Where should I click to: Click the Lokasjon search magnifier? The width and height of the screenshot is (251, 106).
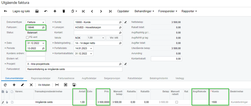(120, 27)
